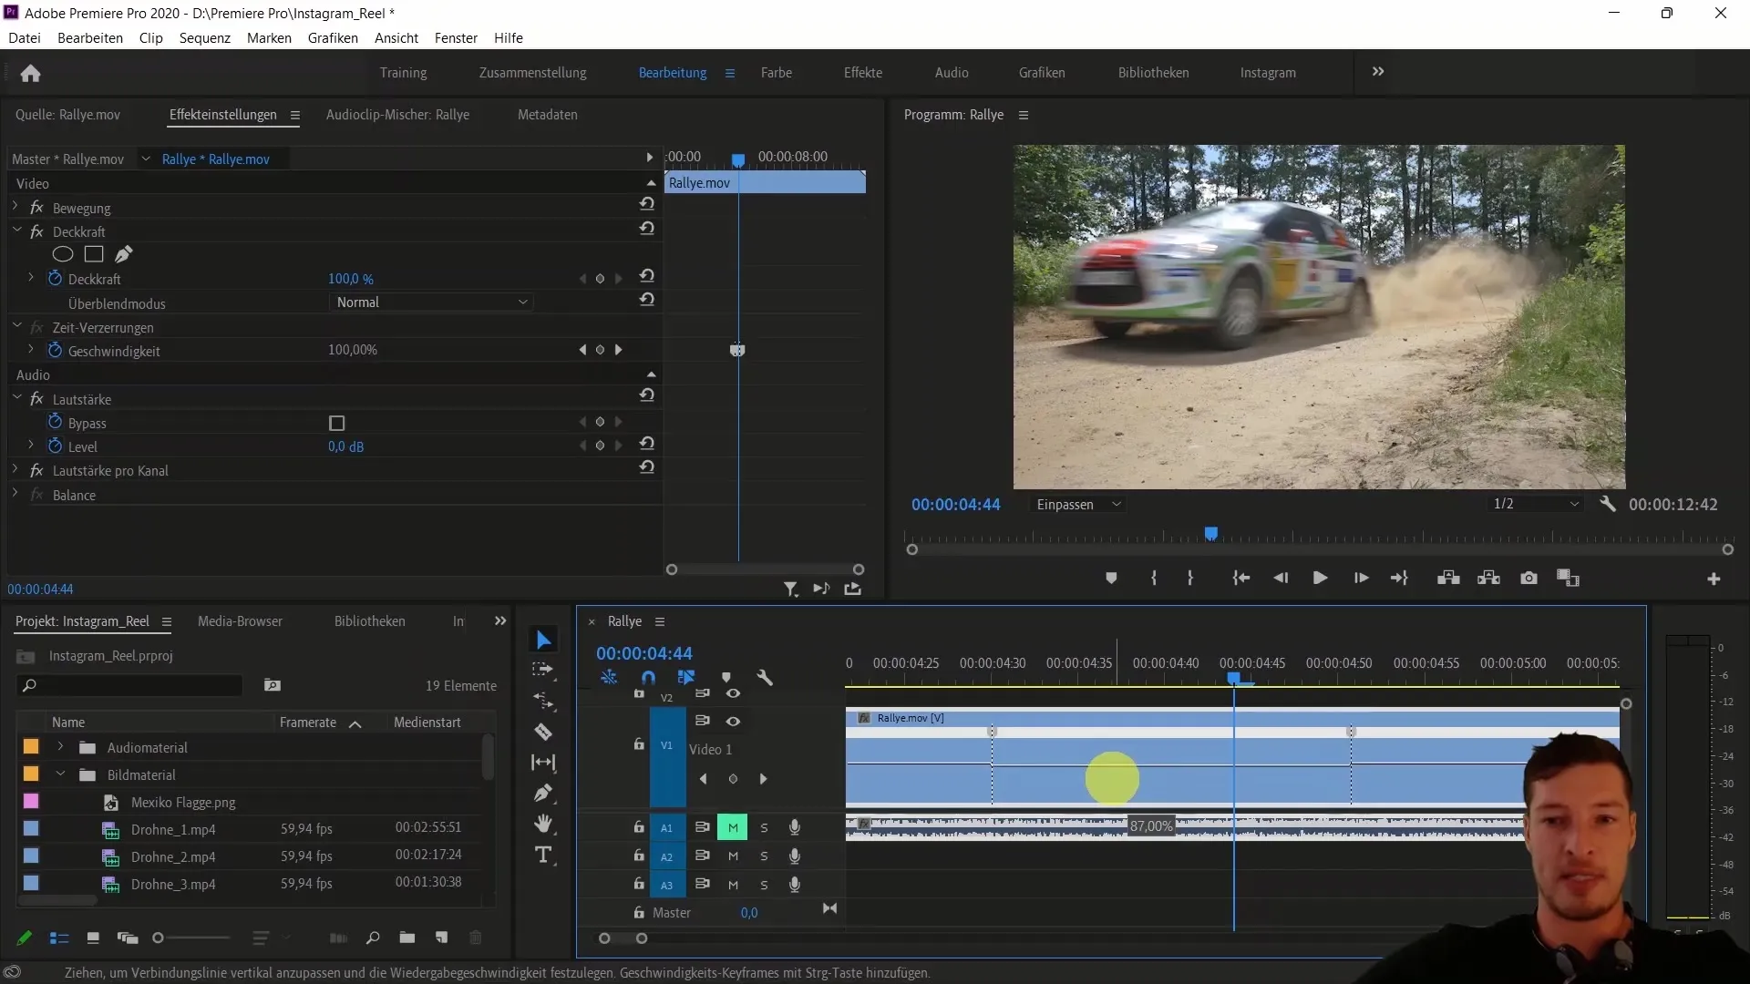Toggle V1 track lock
The image size is (1750, 984).
(x=639, y=744)
